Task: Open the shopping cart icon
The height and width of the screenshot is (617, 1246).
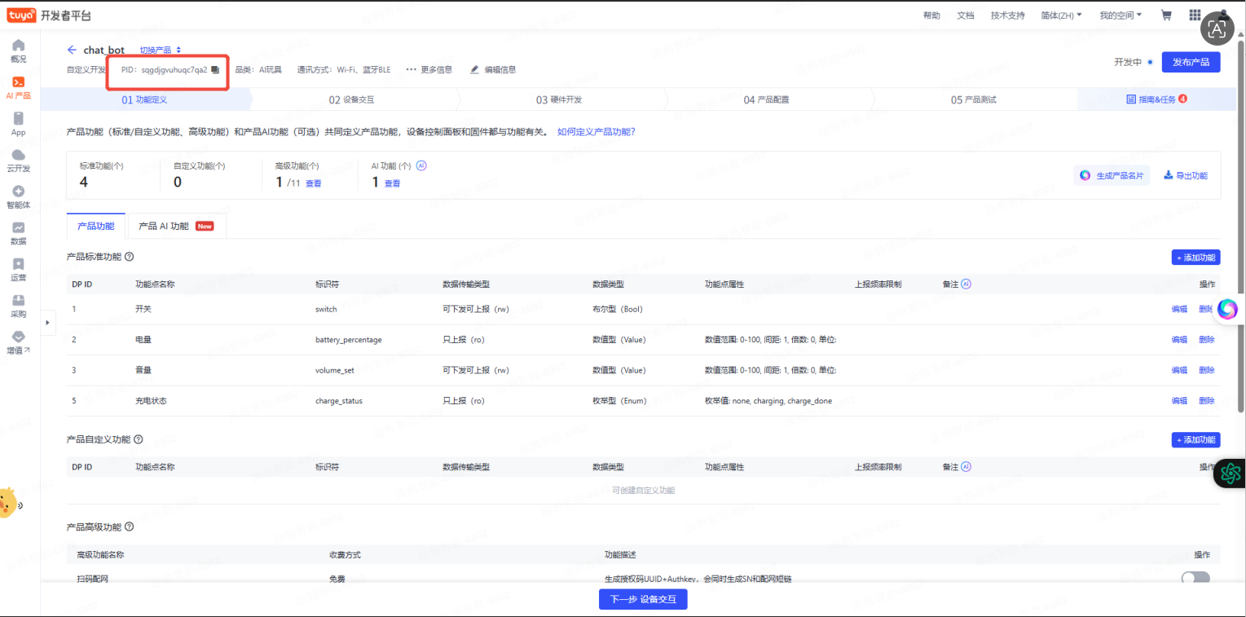Action: pyautogui.click(x=1166, y=15)
